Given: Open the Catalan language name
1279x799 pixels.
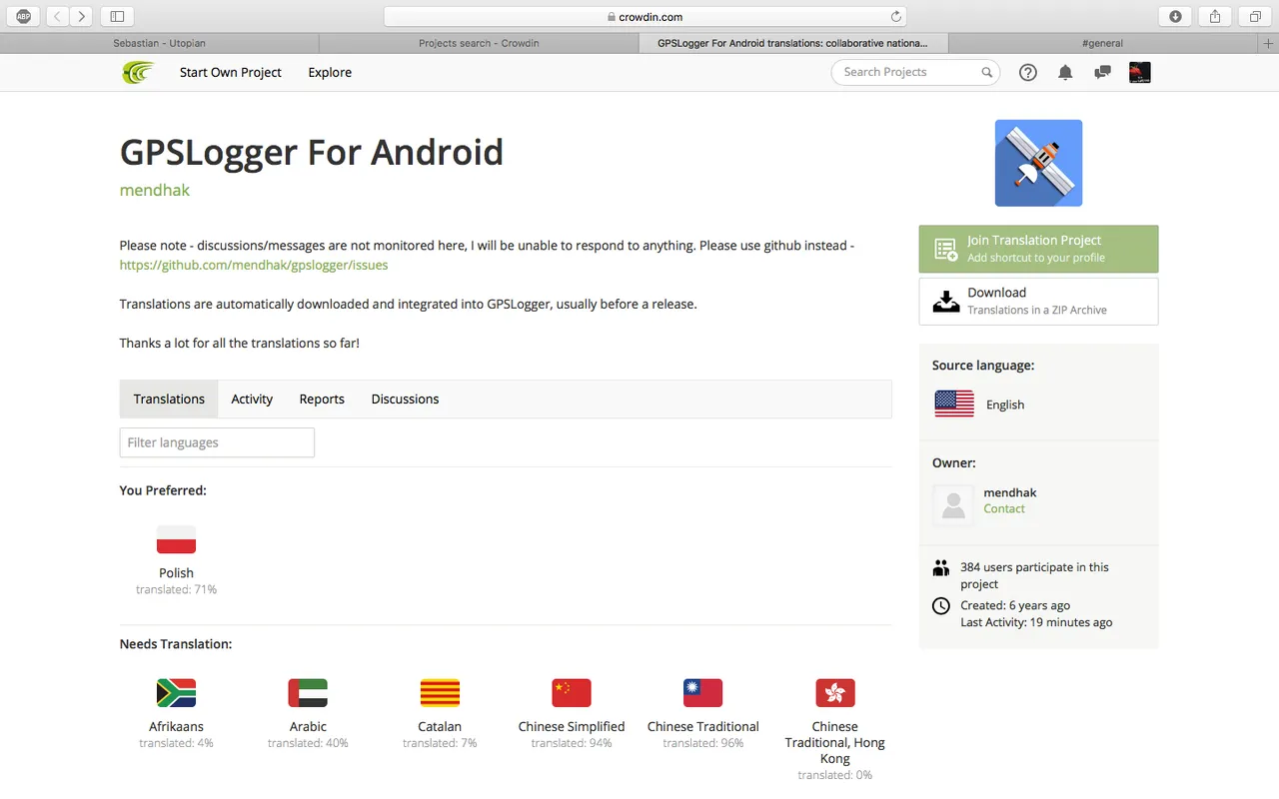Looking at the screenshot, I should tap(440, 727).
